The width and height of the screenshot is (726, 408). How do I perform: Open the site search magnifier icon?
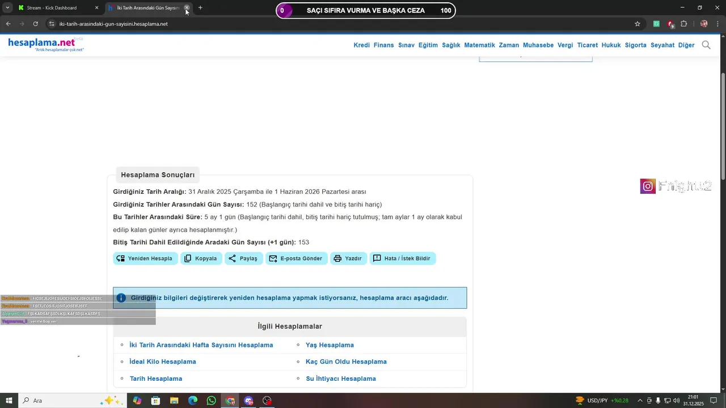pyautogui.click(x=706, y=45)
